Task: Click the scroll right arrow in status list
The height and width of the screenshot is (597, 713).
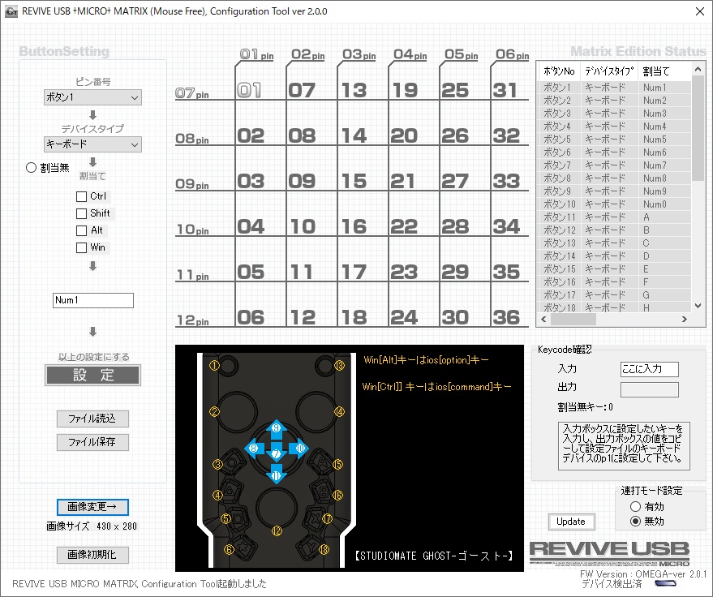Action: point(685,320)
